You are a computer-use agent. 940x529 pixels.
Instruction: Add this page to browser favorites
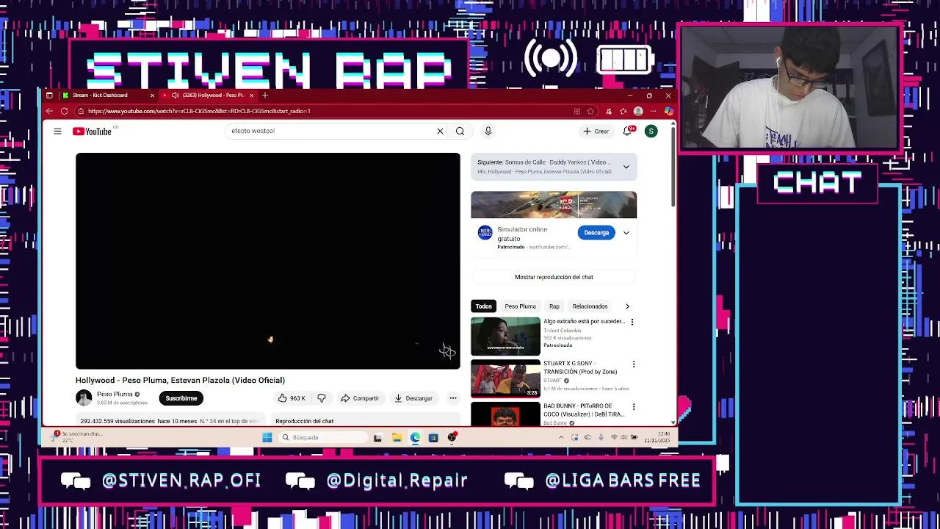(x=590, y=111)
